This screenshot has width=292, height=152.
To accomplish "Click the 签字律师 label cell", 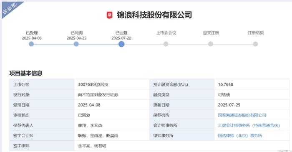I will click(x=42, y=146).
